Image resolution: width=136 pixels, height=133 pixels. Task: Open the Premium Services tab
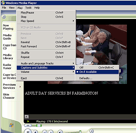(x=9, y=86)
